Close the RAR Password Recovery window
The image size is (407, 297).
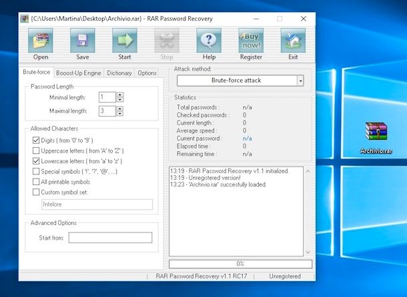point(304,19)
